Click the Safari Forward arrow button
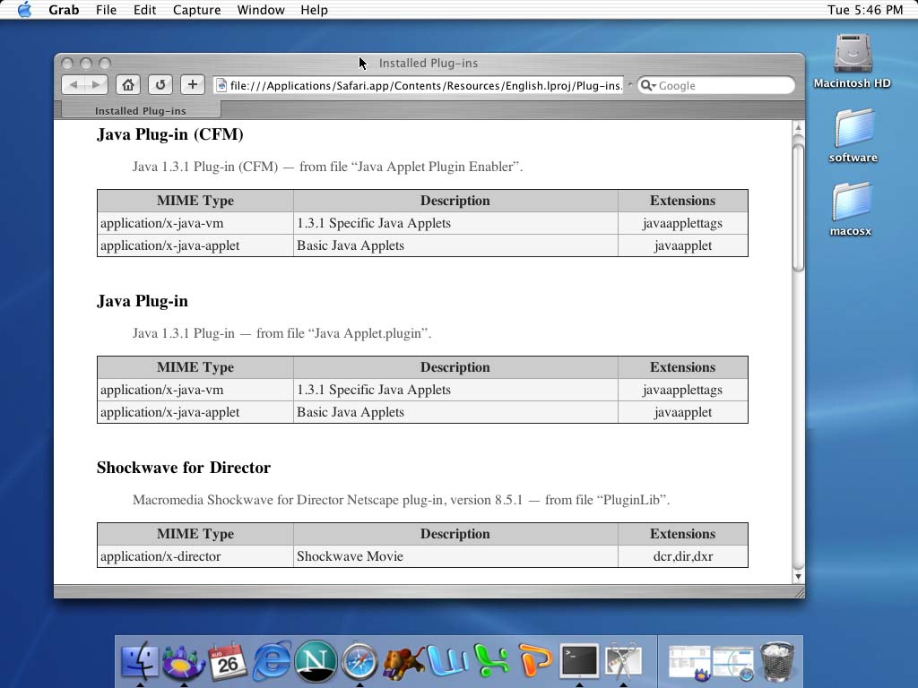The height and width of the screenshot is (688, 918). click(x=96, y=85)
